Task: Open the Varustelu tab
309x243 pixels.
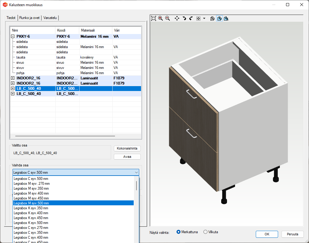Action: [50, 18]
